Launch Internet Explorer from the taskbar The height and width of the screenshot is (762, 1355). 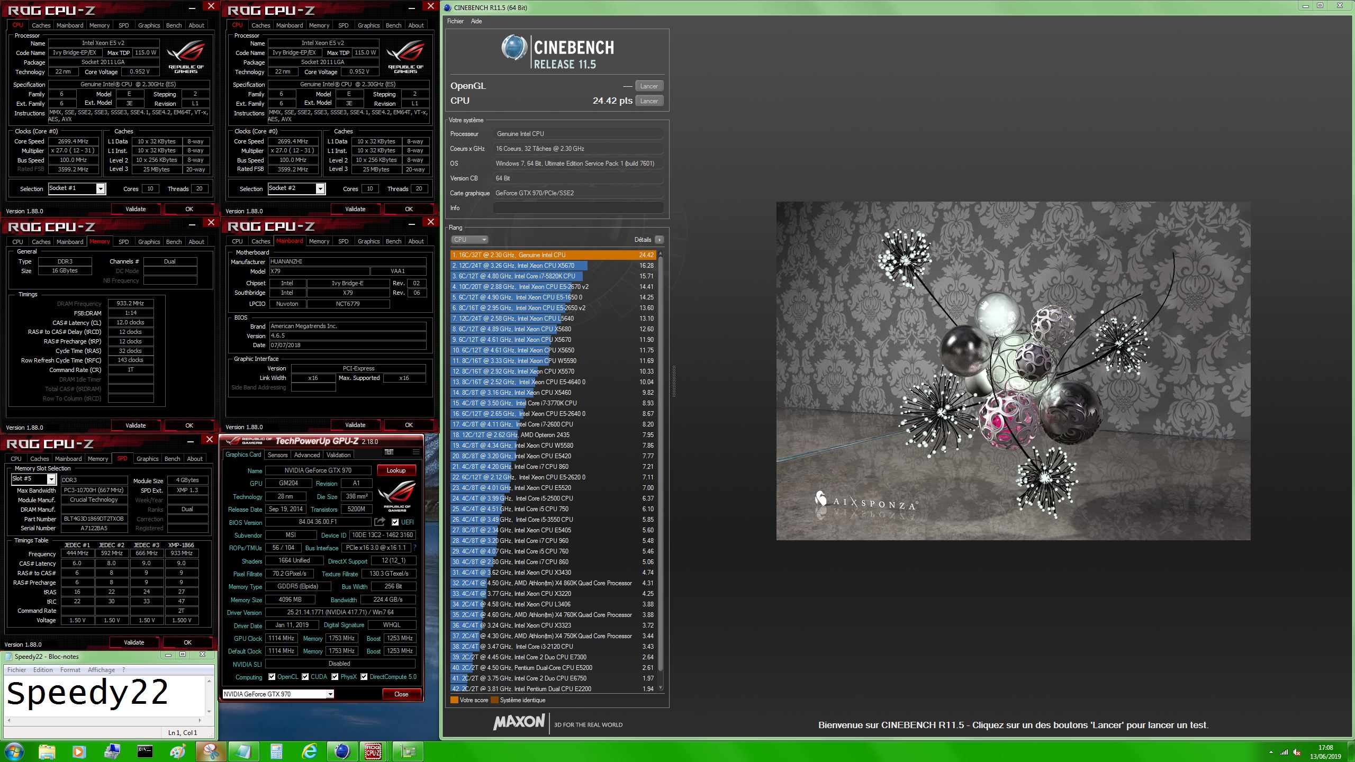[309, 751]
